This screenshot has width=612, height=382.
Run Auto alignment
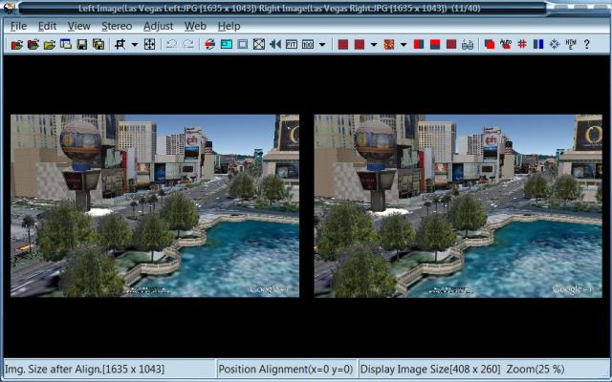pyautogui.click(x=506, y=45)
